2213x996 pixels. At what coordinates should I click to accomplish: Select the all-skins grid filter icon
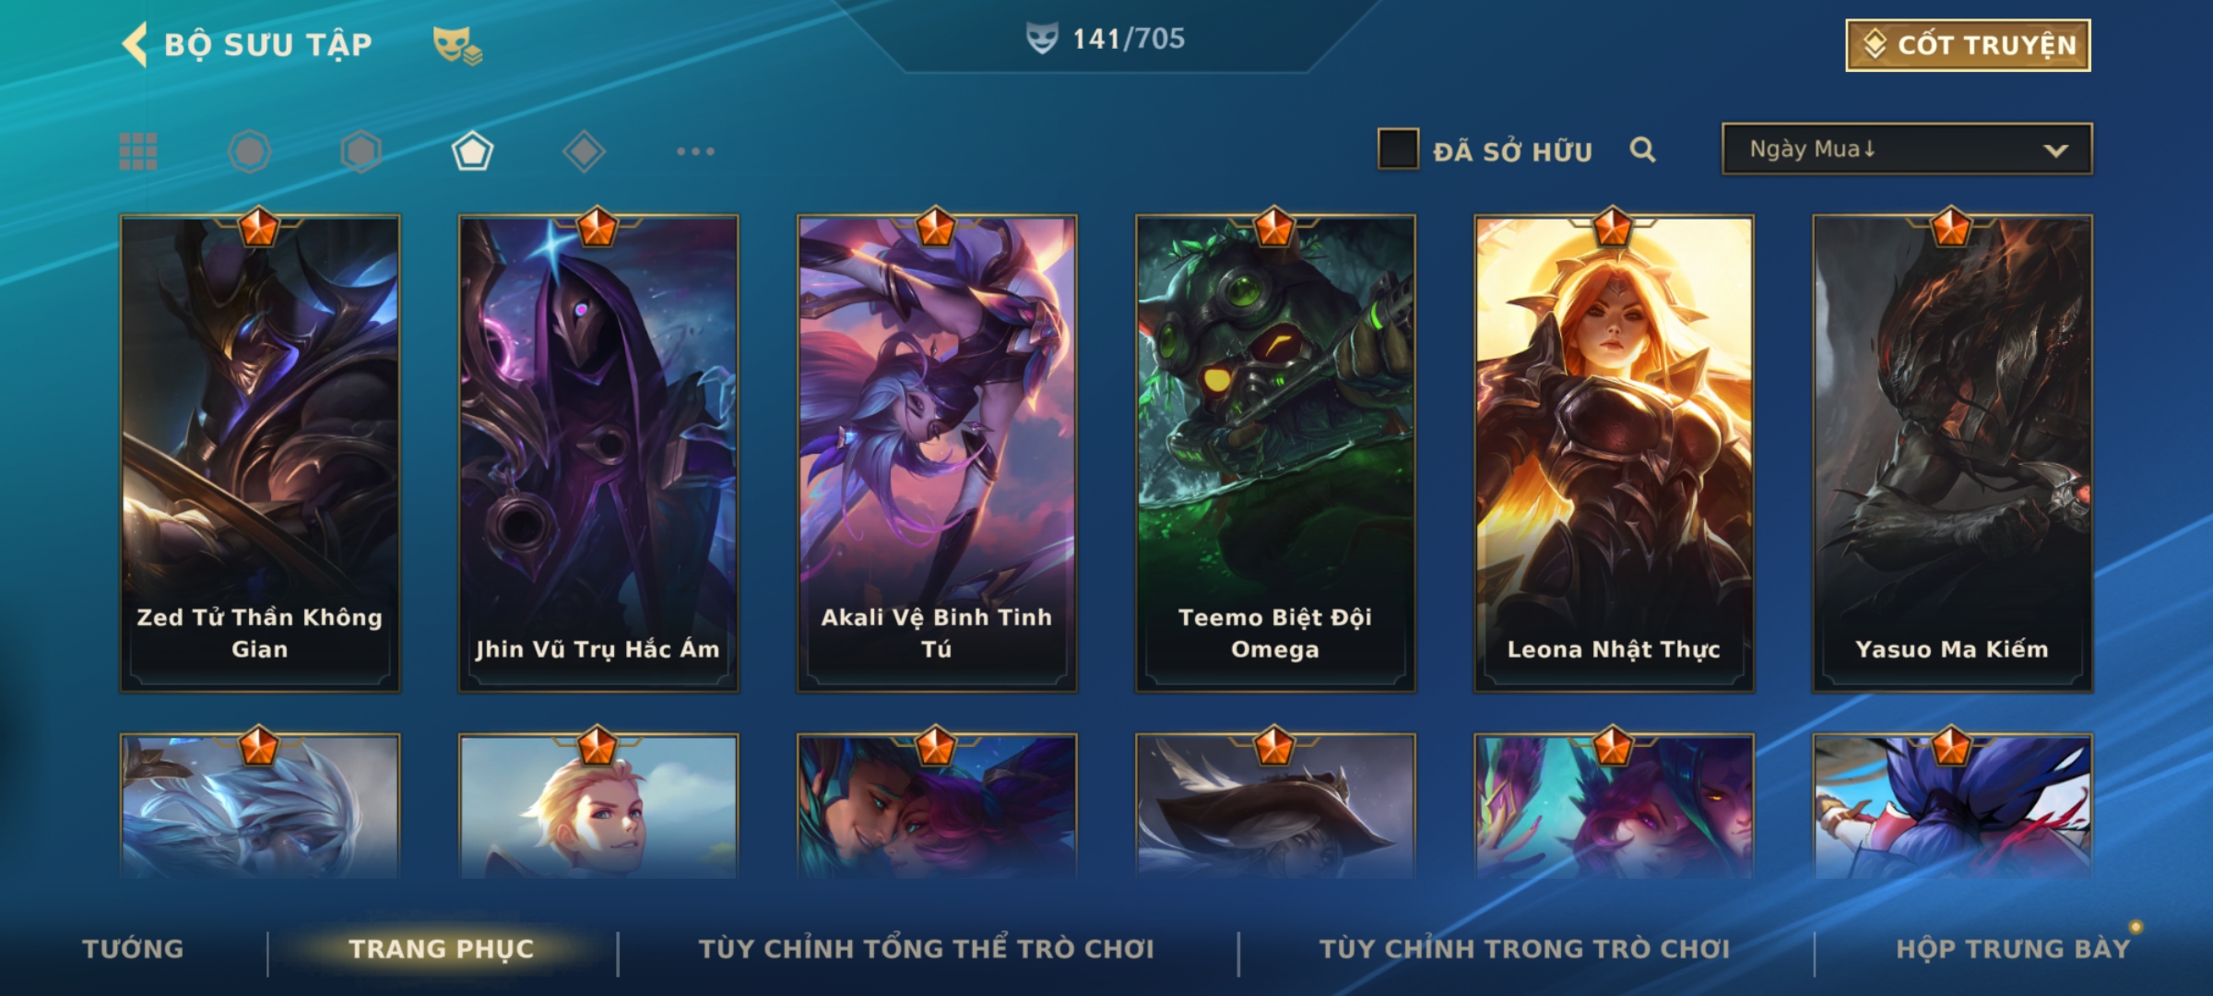(138, 151)
